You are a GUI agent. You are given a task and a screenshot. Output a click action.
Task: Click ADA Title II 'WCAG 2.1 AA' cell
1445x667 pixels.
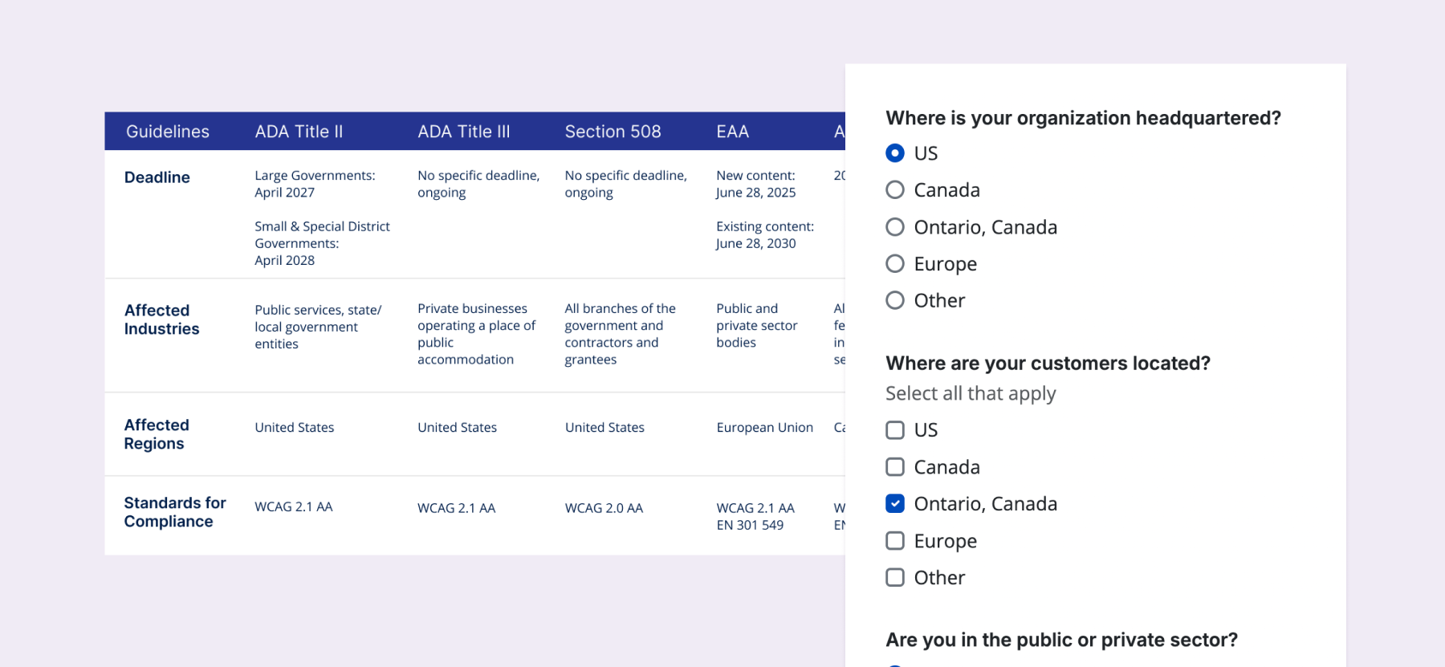[294, 507]
